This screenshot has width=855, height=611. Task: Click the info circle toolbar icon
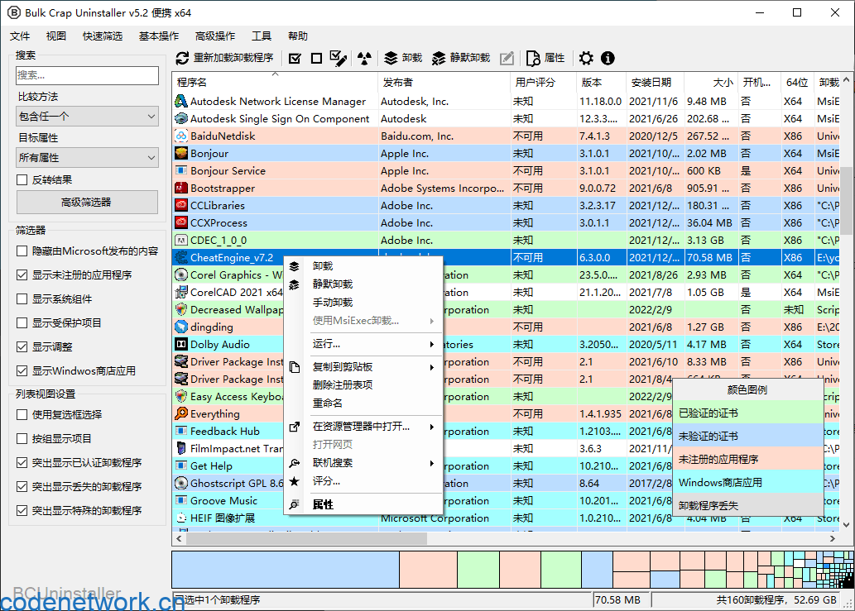click(x=608, y=58)
